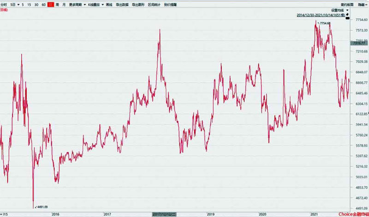
Task: Switch to the 15-minute period
Action: point(29,4)
